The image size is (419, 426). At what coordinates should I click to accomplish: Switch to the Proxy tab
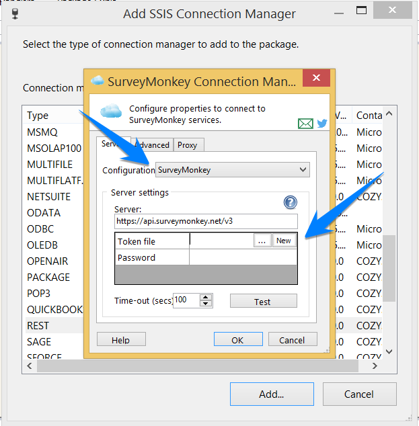(188, 145)
